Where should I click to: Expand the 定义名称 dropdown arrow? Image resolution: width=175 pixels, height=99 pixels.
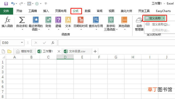click(x=164, y=18)
